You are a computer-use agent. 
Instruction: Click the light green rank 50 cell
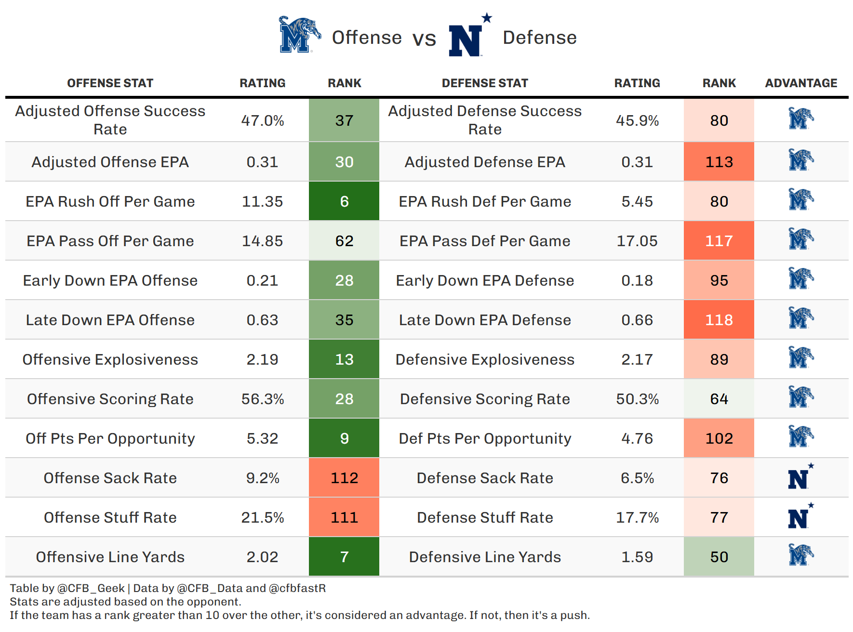click(719, 557)
